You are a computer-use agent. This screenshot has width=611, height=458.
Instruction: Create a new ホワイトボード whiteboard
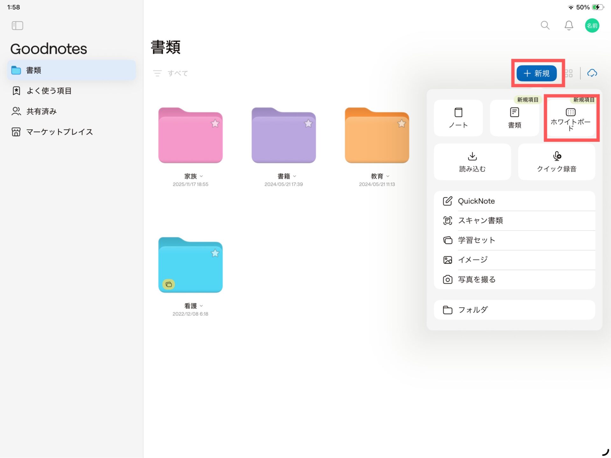tap(571, 119)
